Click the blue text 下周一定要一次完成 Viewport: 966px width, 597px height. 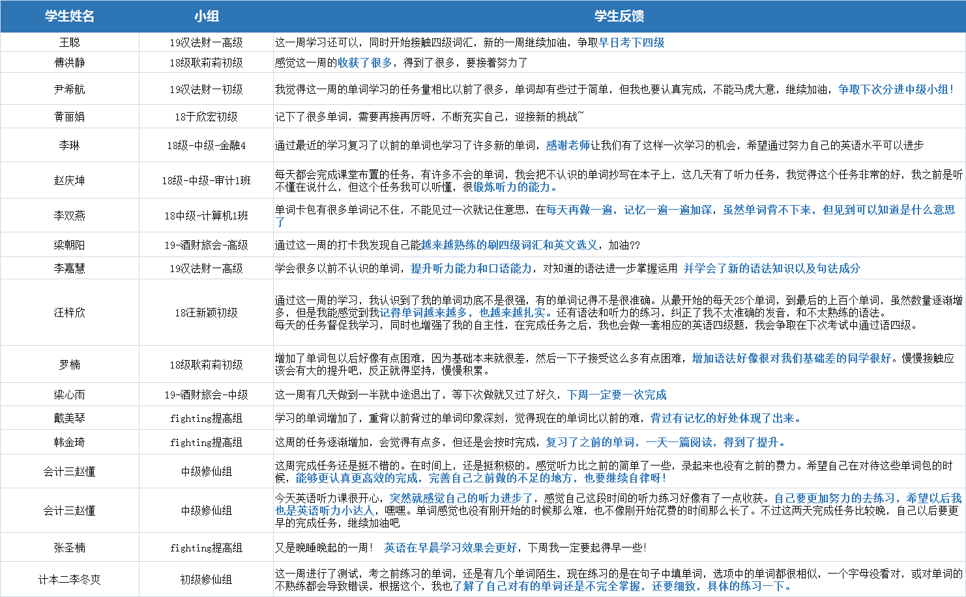point(616,395)
